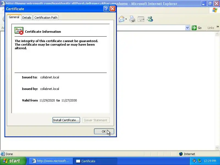The width and height of the screenshot is (220, 165).
Task: Click the Install Certificate button
Action: click(66, 120)
